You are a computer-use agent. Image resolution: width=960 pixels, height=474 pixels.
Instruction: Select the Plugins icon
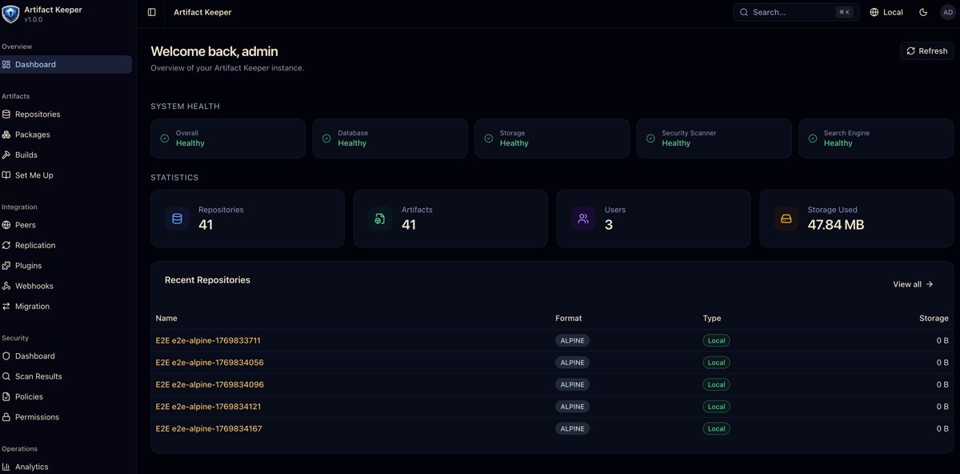coord(10,265)
